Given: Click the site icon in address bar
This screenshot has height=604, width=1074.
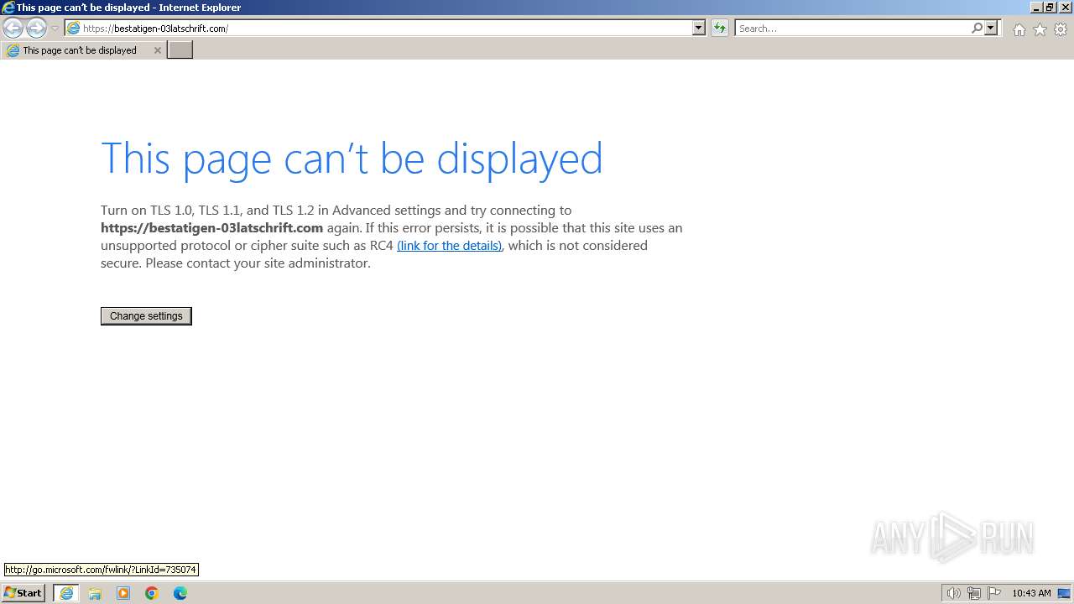Looking at the screenshot, I should pos(74,29).
